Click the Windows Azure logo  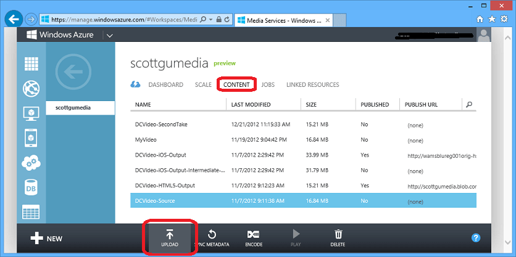tap(60, 35)
